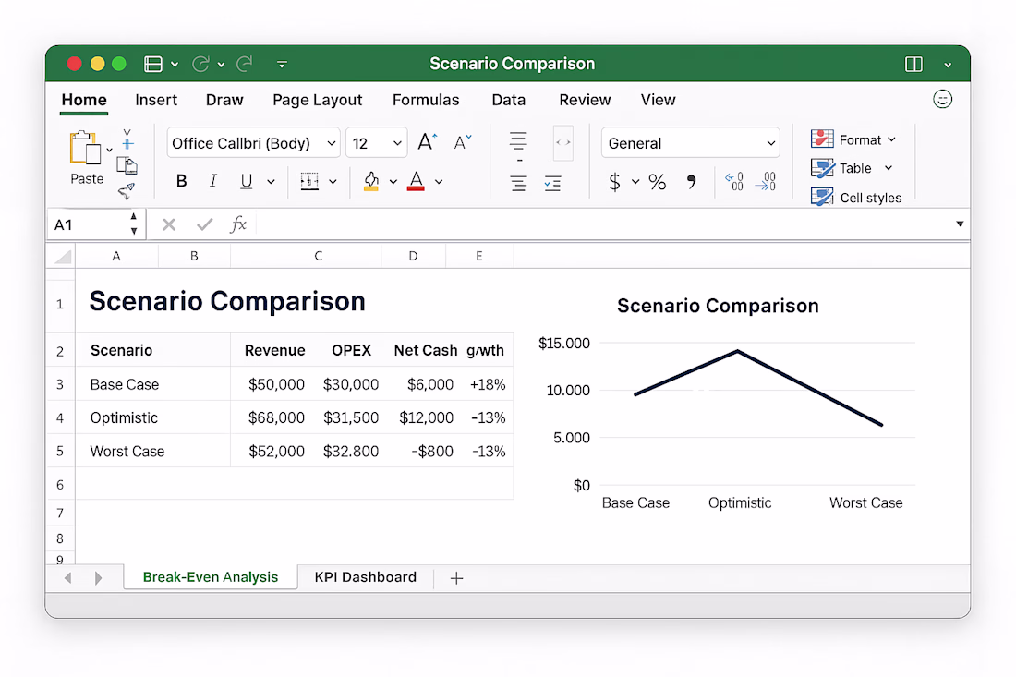1016x677 pixels.
Task: Expand the formula bar with arrow
Action: click(960, 224)
